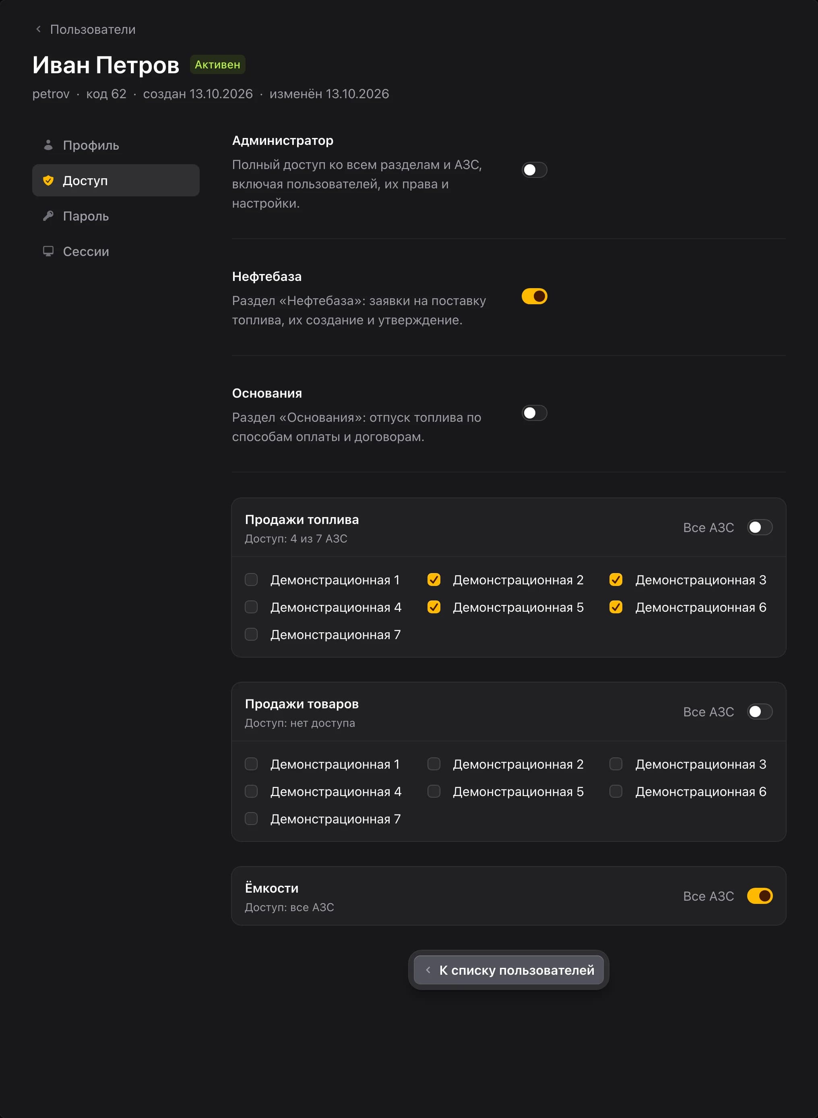Image resolution: width=818 pixels, height=1118 pixels.
Task: Click the profile person icon in sidebar
Action: point(48,145)
